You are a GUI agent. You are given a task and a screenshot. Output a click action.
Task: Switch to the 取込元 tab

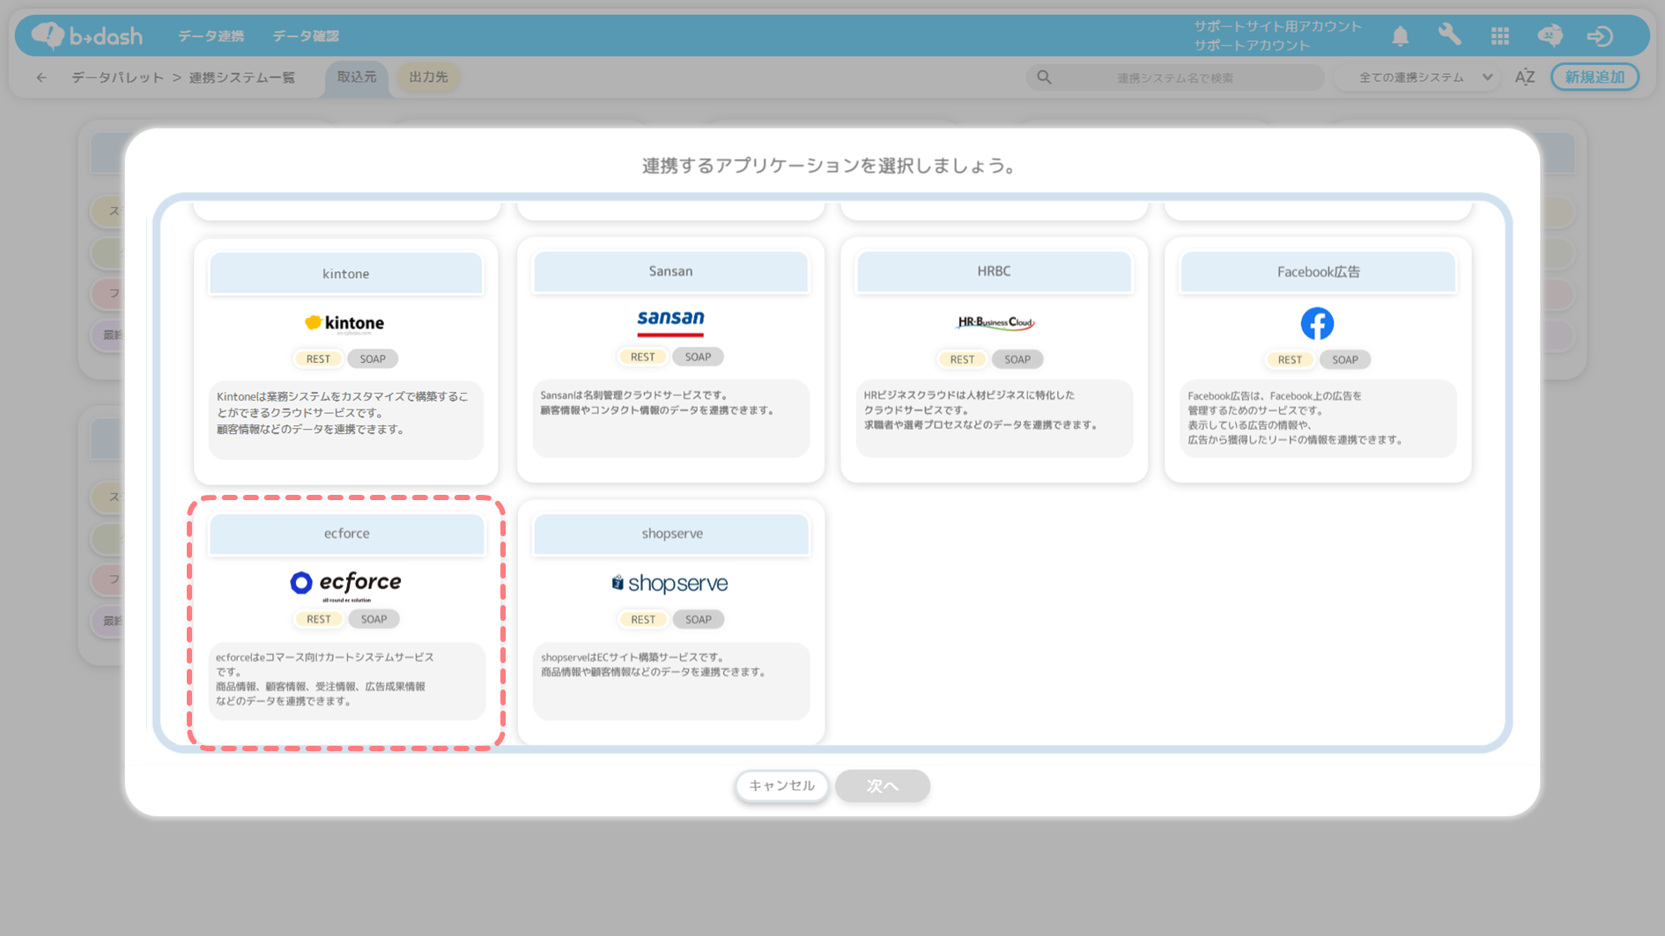[x=357, y=77]
